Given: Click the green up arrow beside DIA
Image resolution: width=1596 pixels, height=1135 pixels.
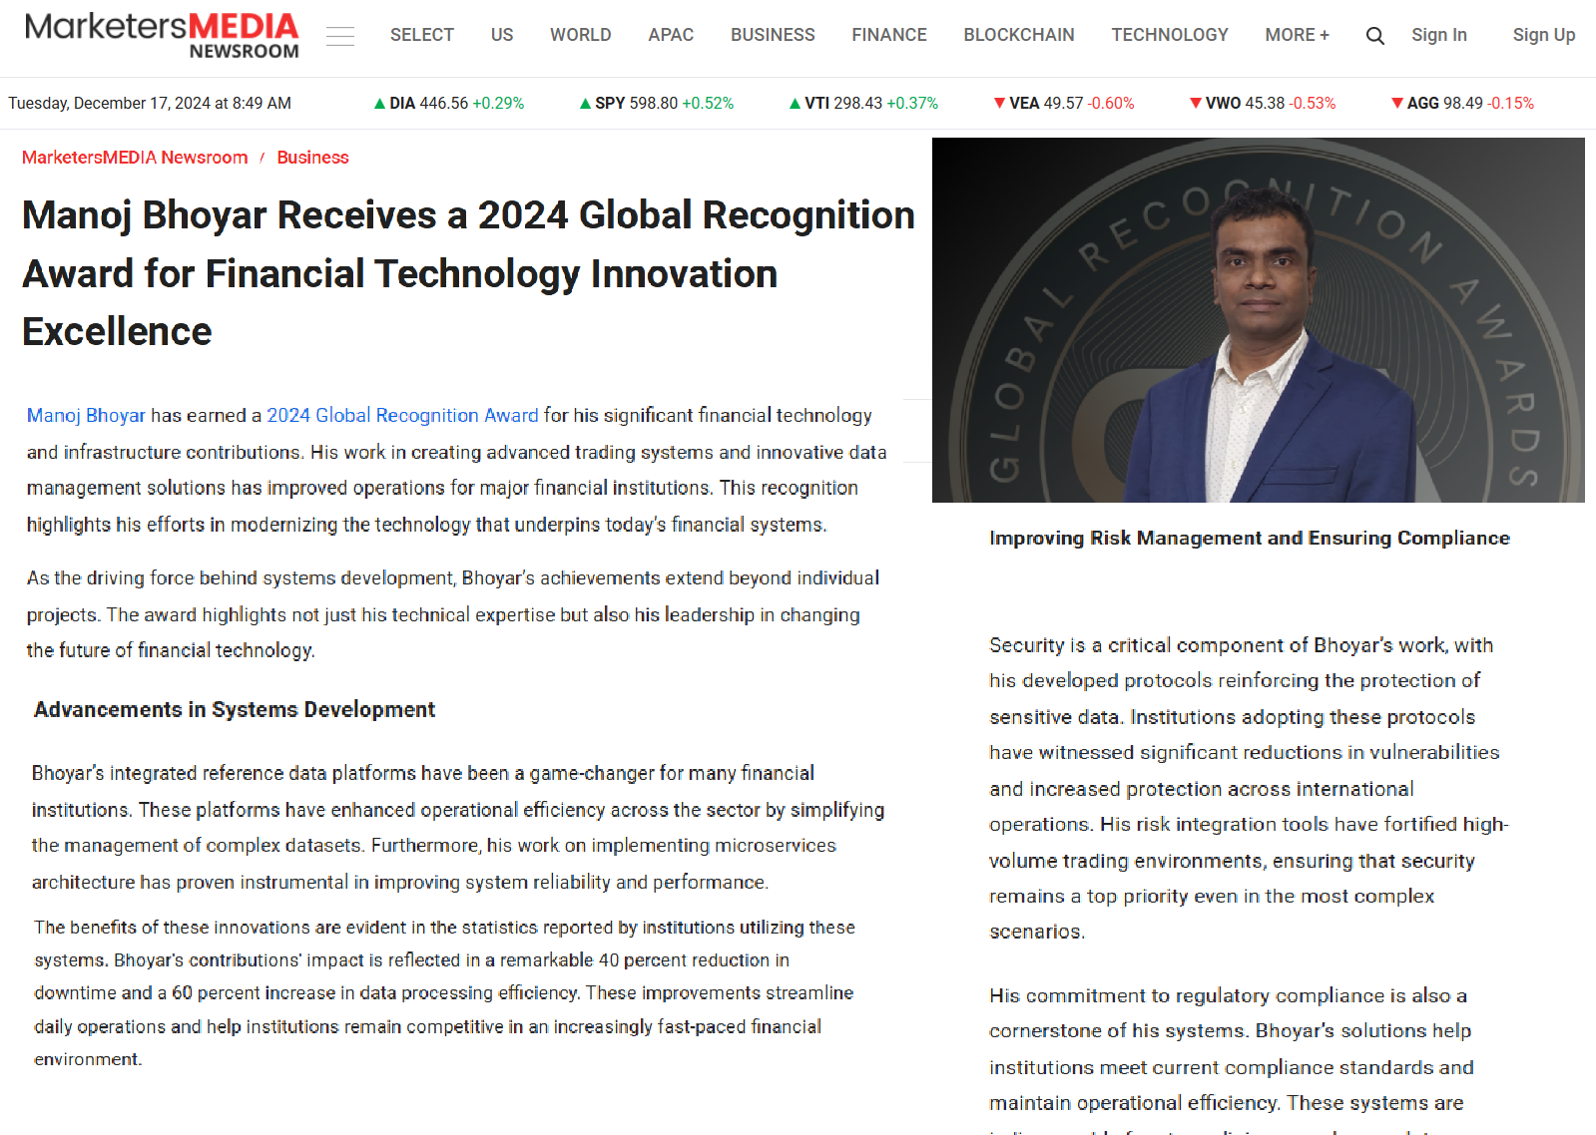Looking at the screenshot, I should click(379, 104).
